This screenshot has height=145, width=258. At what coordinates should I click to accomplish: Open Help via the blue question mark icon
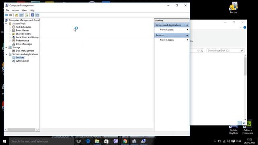tap(32, 15)
